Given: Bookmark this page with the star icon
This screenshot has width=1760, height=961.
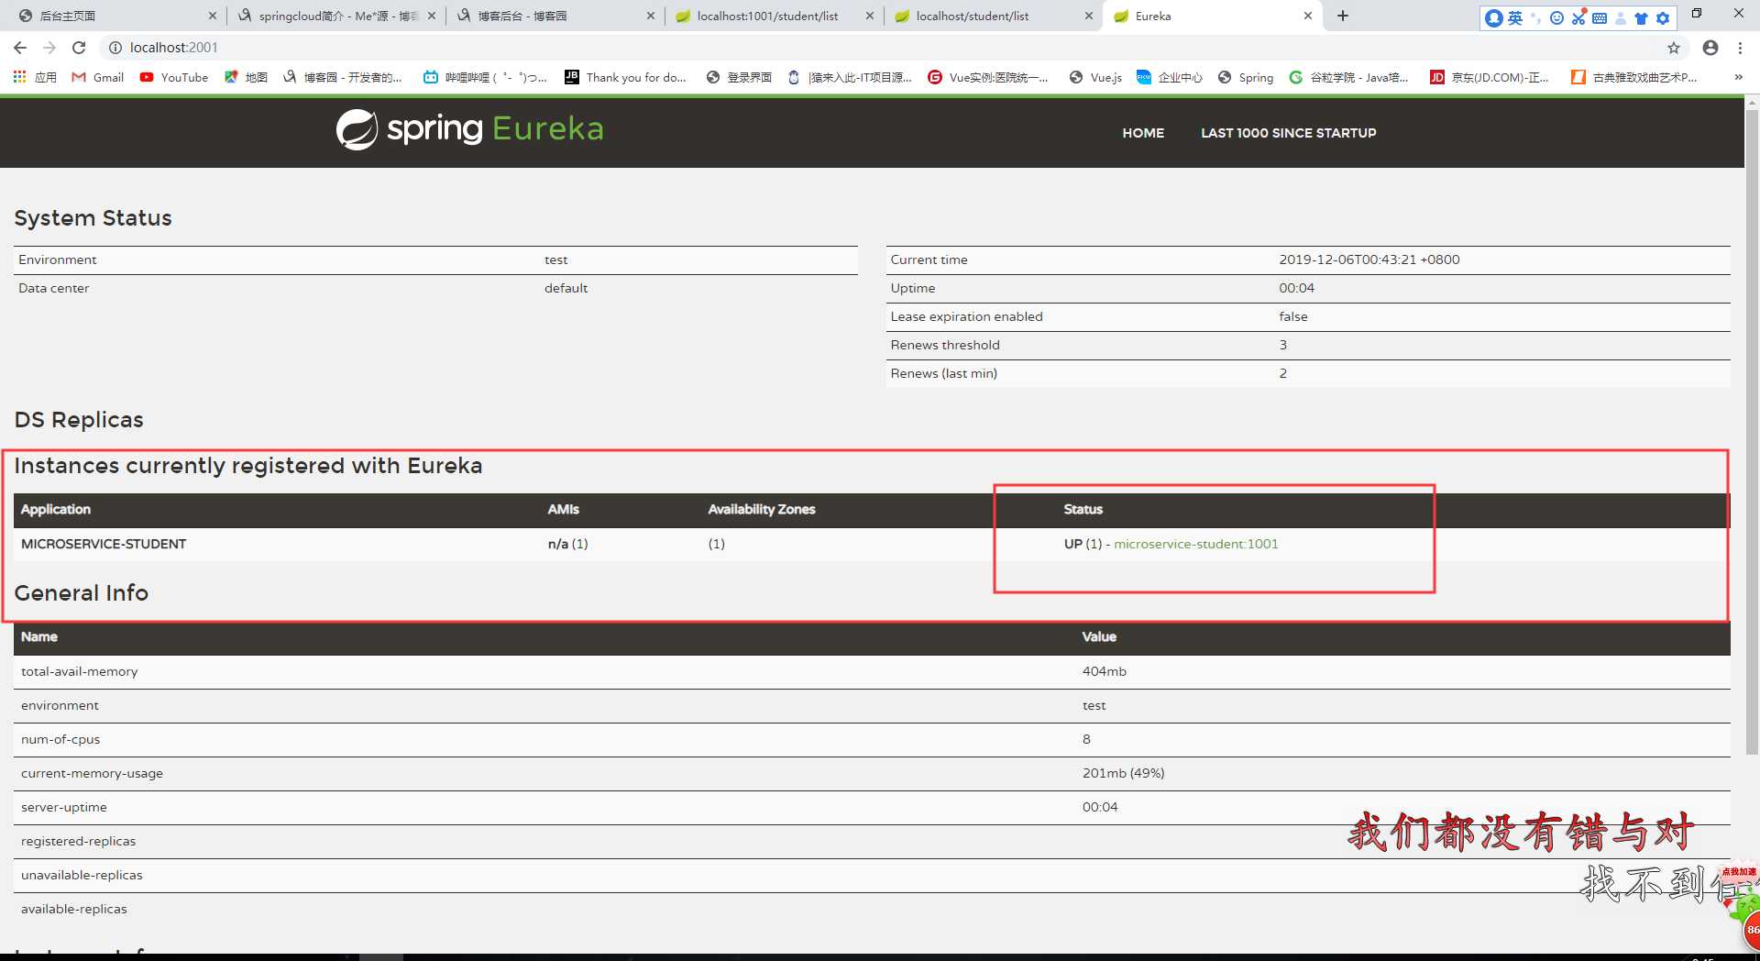Looking at the screenshot, I should [1674, 48].
